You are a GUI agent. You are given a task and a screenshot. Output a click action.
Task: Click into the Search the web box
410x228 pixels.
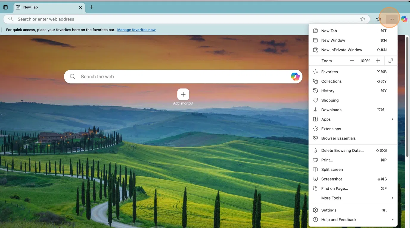coord(183,77)
